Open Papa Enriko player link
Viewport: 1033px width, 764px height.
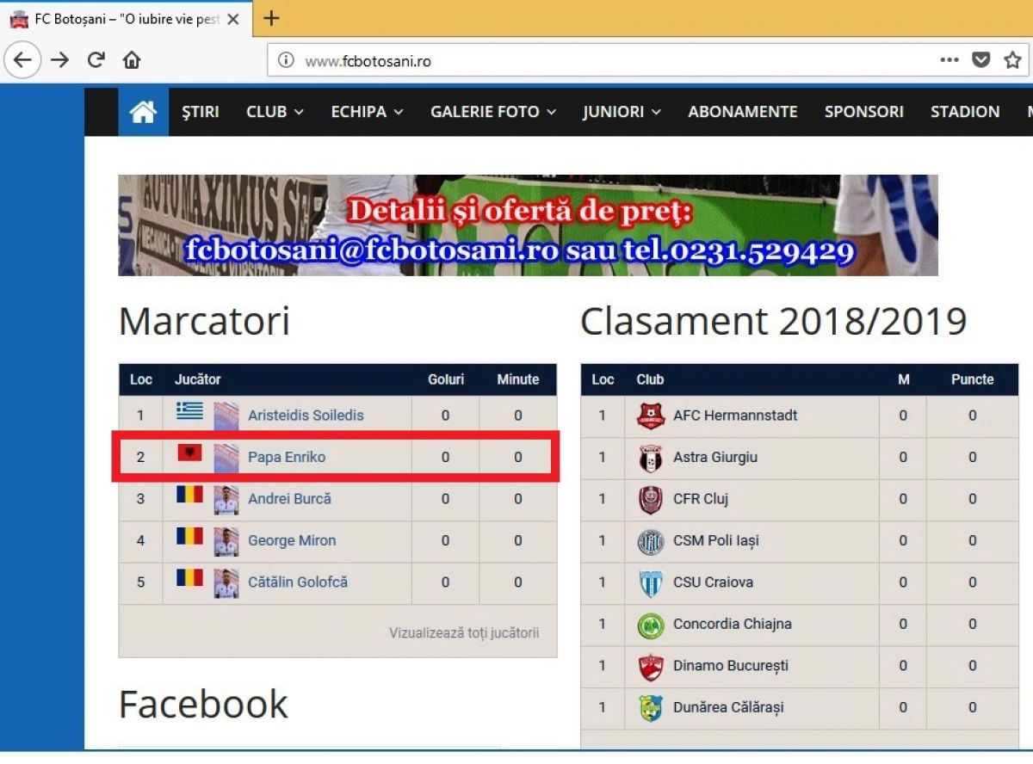(287, 457)
